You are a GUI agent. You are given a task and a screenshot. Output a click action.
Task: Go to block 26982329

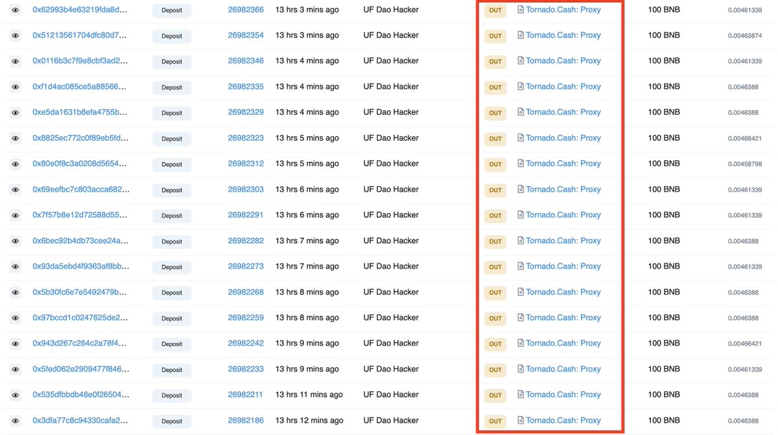[x=246, y=112]
